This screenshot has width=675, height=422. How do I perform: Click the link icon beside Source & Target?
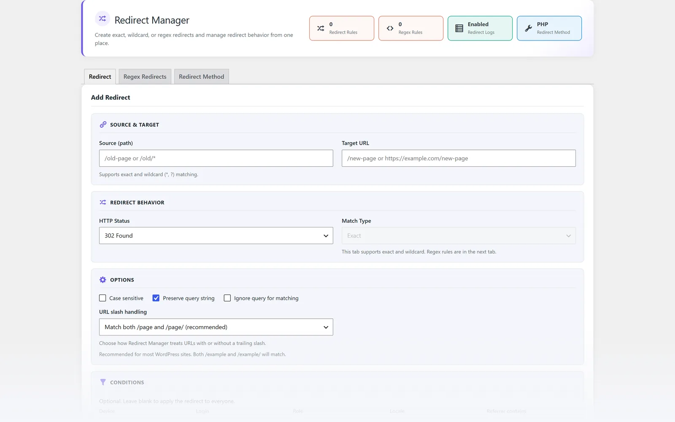(103, 124)
